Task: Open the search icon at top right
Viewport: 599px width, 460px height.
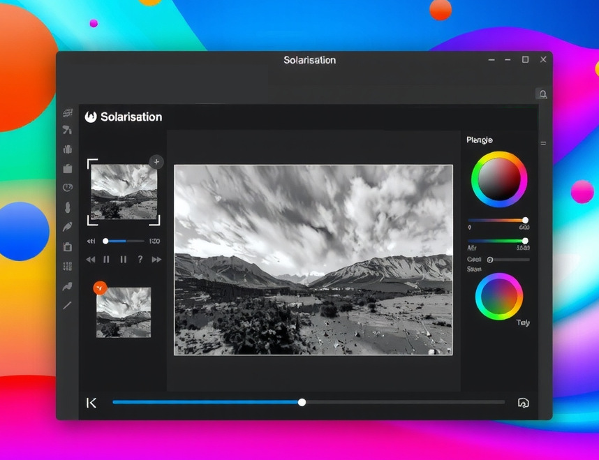Action: 542,94
